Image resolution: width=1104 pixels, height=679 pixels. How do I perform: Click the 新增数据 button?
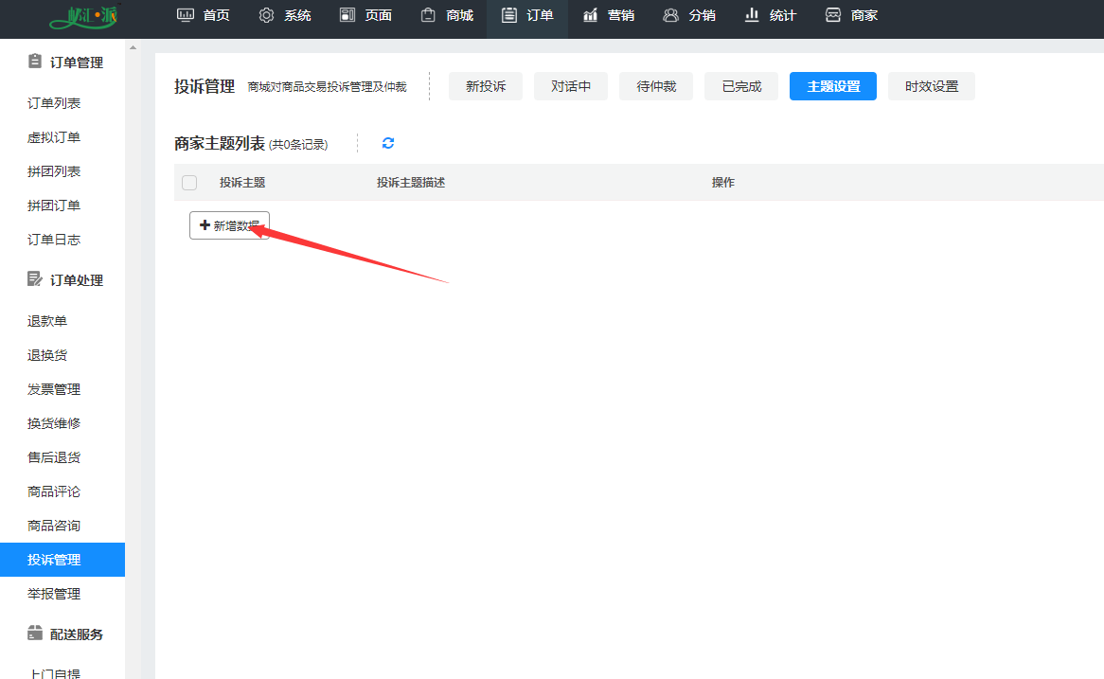click(x=229, y=225)
